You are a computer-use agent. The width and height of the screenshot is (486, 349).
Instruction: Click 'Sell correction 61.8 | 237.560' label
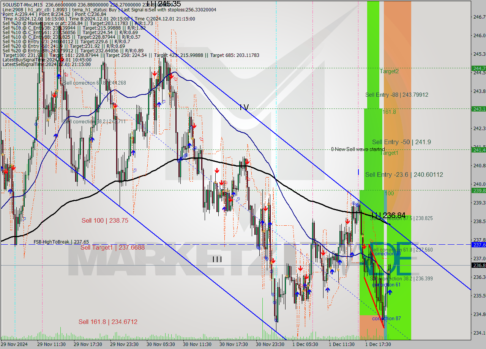tap(401, 250)
